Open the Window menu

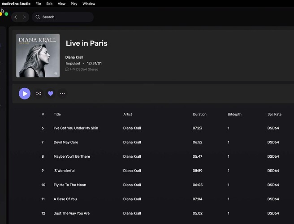pyautogui.click(x=89, y=4)
